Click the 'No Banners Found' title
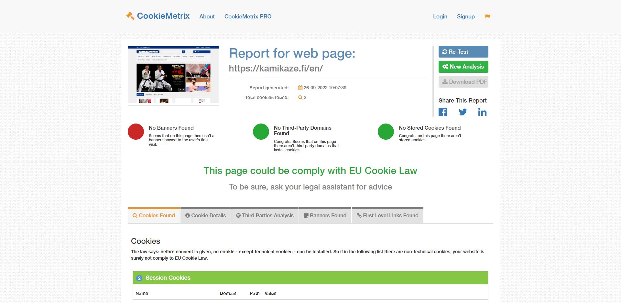This screenshot has width=621, height=303. (171, 128)
